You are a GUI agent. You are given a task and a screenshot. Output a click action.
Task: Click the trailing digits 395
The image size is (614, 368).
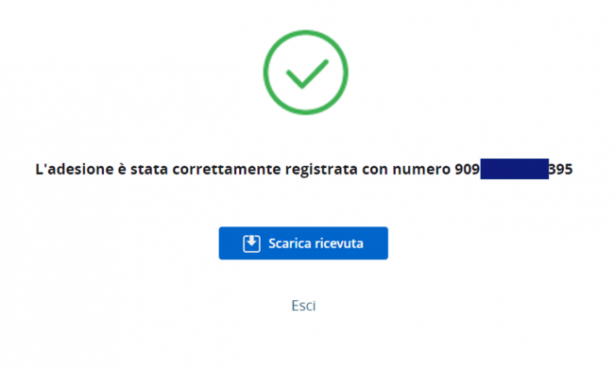(x=561, y=169)
